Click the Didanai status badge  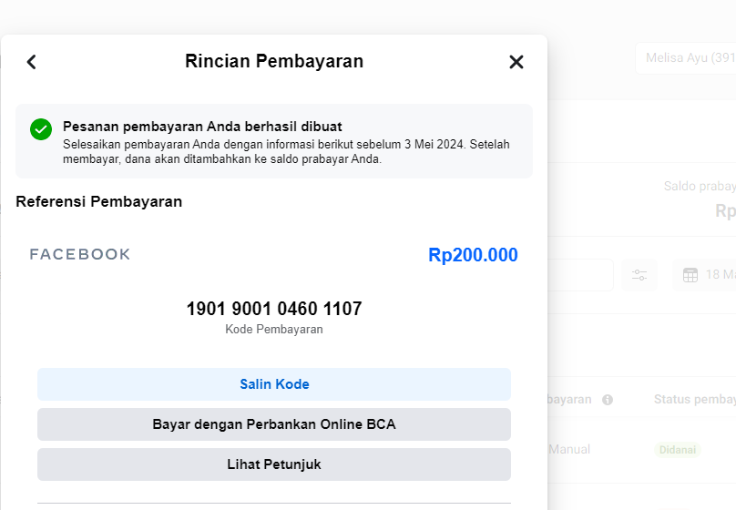677,450
